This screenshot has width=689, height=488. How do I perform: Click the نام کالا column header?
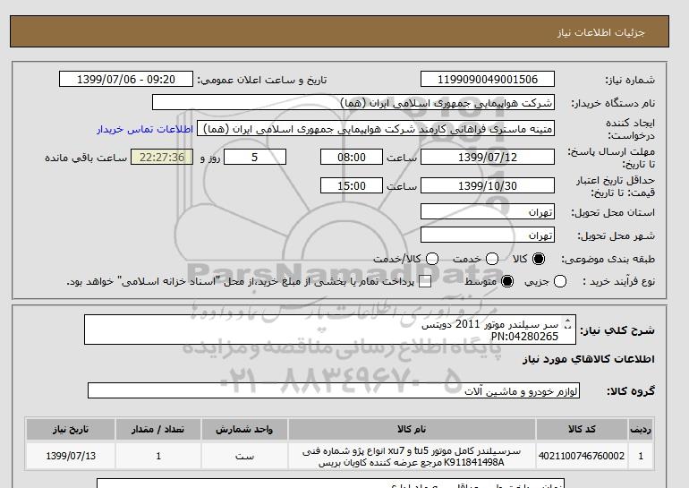(x=412, y=429)
